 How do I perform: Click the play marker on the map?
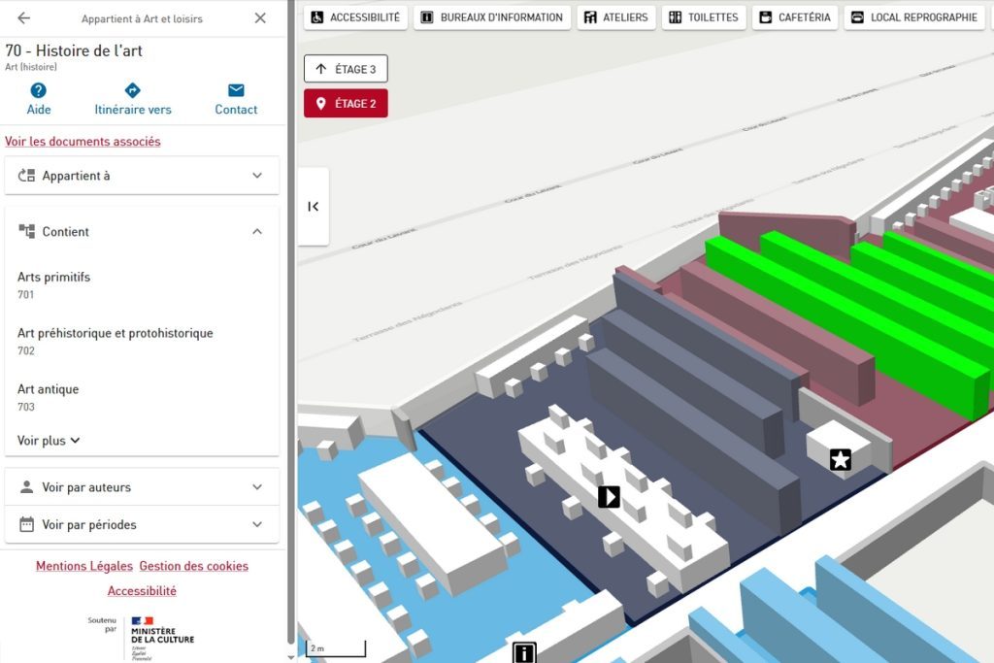(x=609, y=497)
